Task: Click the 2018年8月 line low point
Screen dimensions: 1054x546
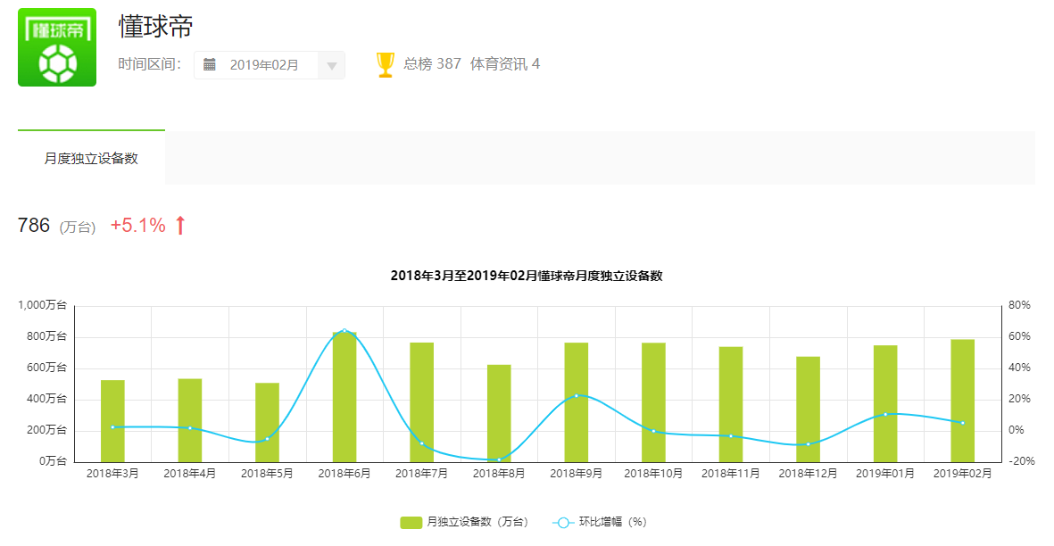Action: 499,460
